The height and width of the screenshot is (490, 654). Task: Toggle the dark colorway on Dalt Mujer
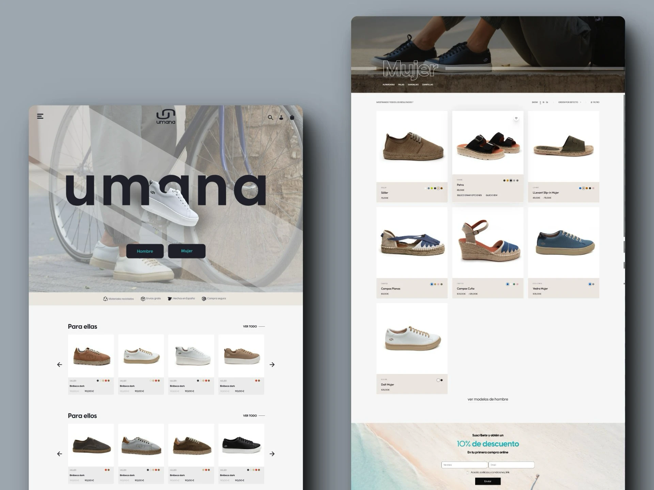441,380
